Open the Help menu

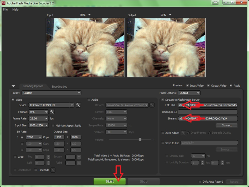tap(15, 10)
